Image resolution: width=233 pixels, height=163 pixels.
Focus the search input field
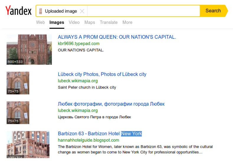click(x=143, y=11)
